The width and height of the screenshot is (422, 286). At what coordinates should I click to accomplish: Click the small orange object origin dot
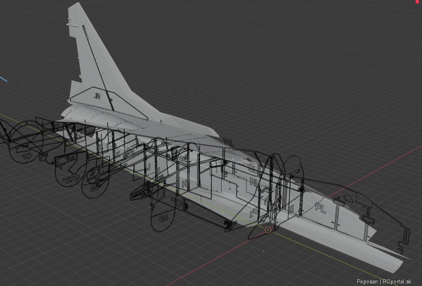point(264,251)
